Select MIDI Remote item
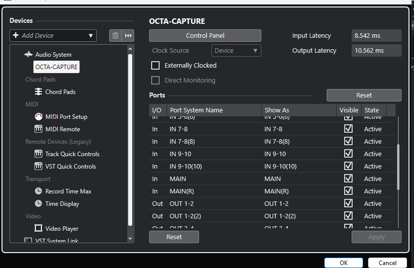 pyautogui.click(x=62, y=129)
